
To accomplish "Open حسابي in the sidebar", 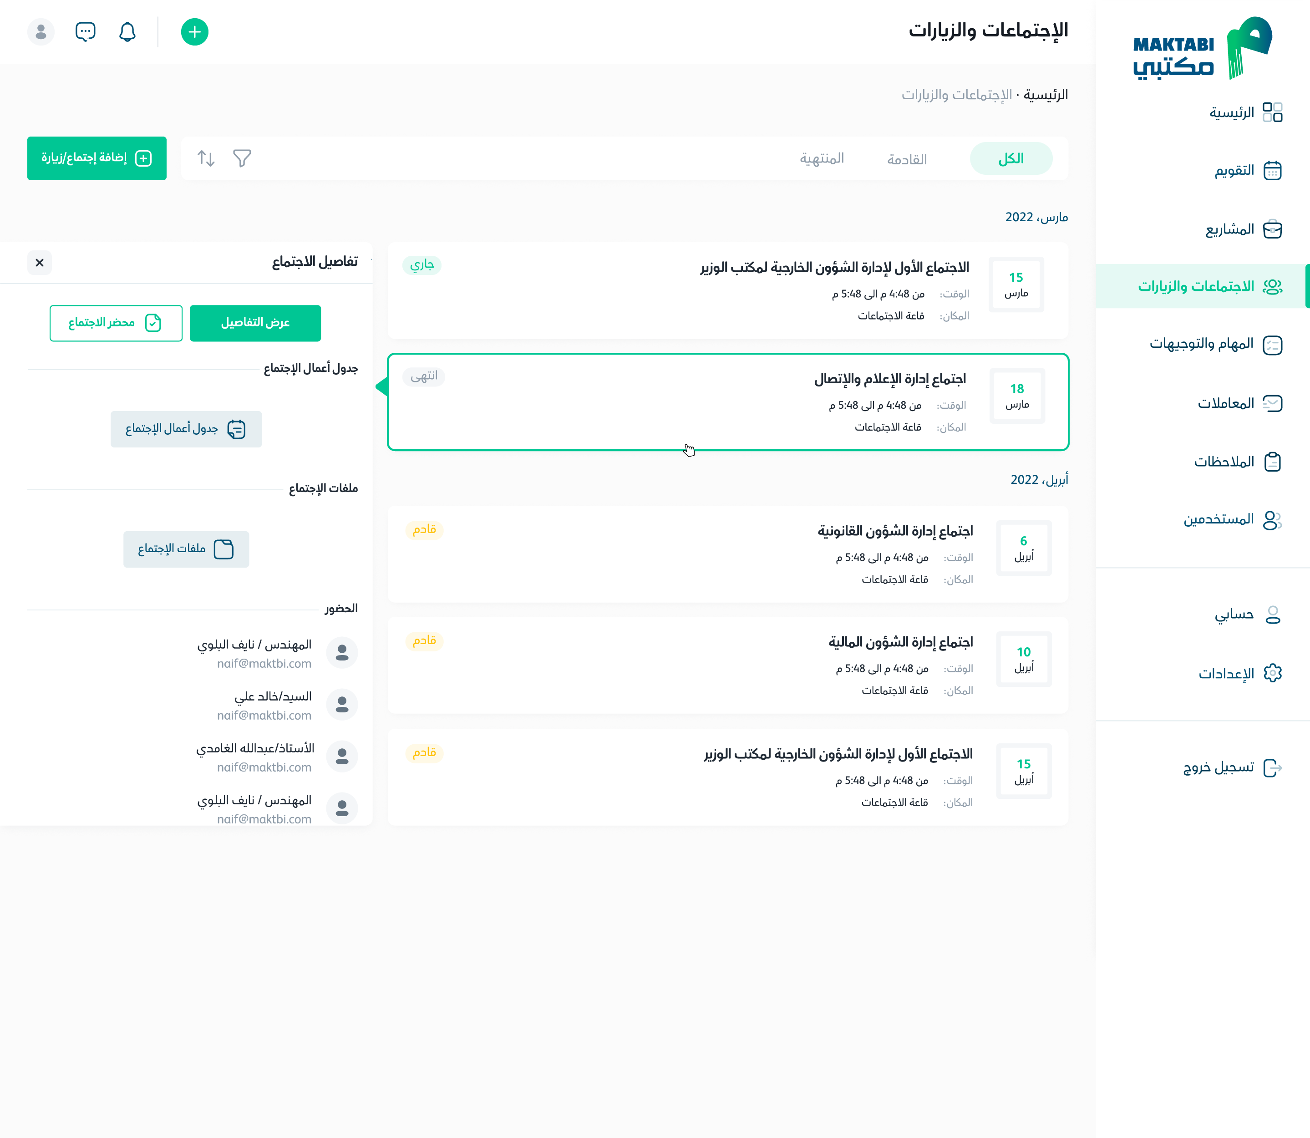I will (1247, 614).
